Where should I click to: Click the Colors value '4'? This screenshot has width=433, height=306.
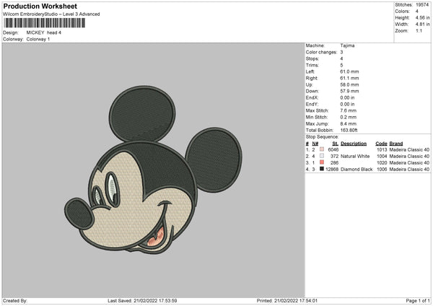417,12
